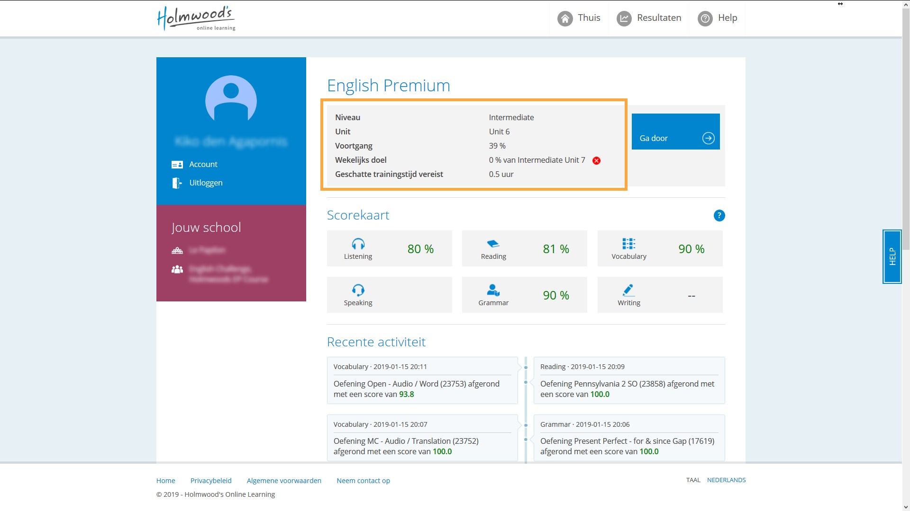This screenshot has height=511, width=910.
Task: Select the Listening 80 % score value
Action: click(x=420, y=249)
